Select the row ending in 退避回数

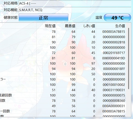coord(63,95)
